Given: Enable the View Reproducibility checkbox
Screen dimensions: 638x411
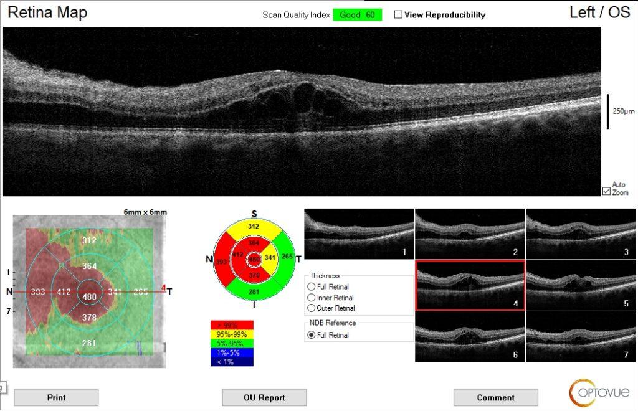Looking at the screenshot, I should click(x=398, y=14).
